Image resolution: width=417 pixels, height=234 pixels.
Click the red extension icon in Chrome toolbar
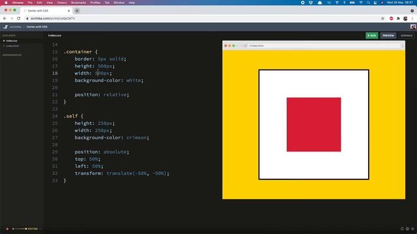391,18
